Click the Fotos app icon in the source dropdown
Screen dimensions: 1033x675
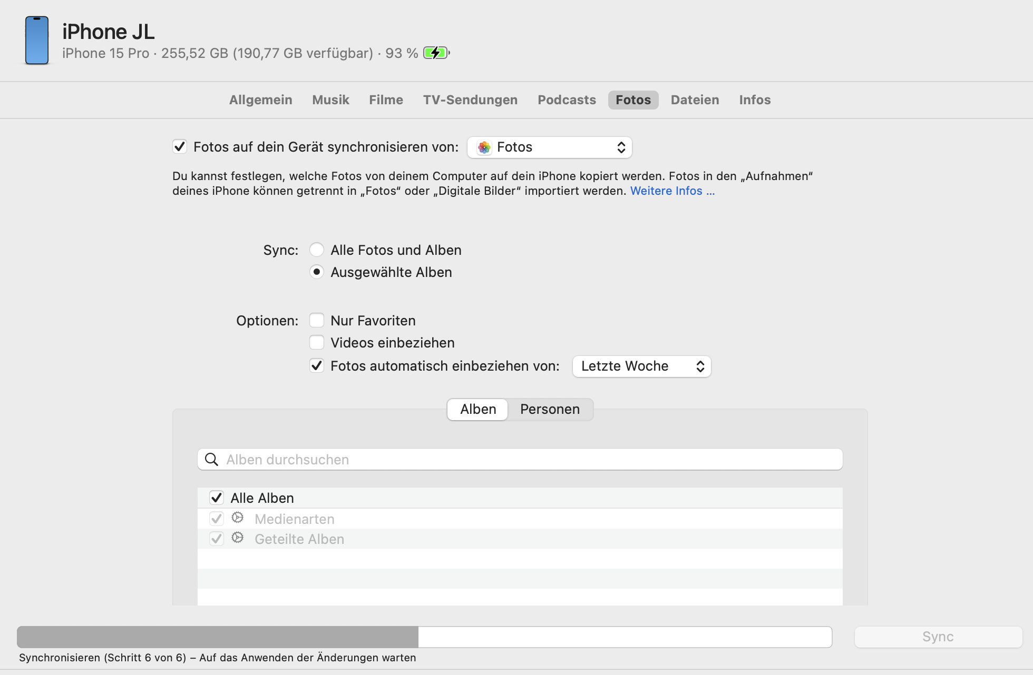tap(484, 147)
